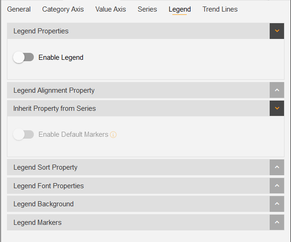This screenshot has width=291, height=242.
Task: Click the Legend Markers header title
Action: tap(38, 223)
